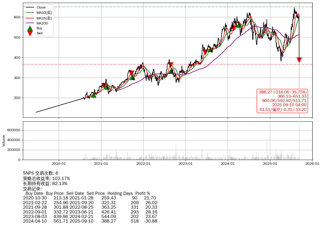
Task: Click the final red sell marker at 2025-09
Action: pos(299,60)
